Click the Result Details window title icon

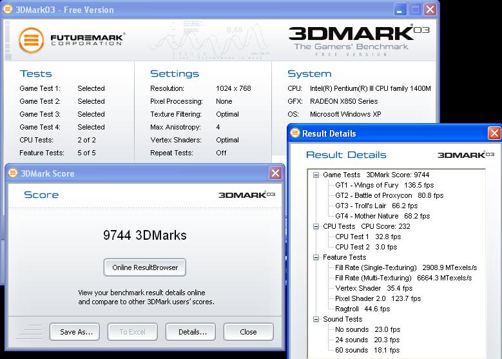coord(294,133)
